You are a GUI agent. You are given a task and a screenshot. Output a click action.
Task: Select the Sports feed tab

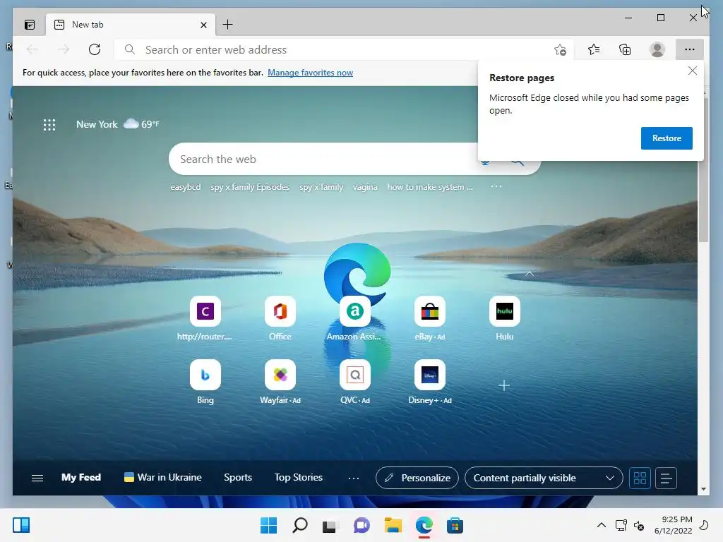coord(238,478)
